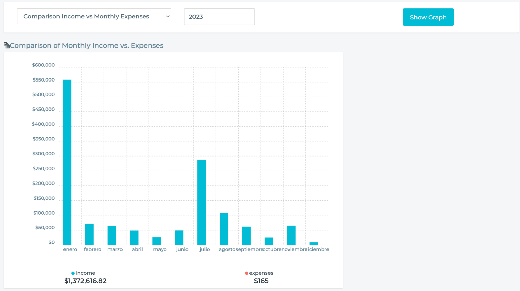Screen dimensions: 520x291
Task: Click the julio income bar
Action: point(201,202)
